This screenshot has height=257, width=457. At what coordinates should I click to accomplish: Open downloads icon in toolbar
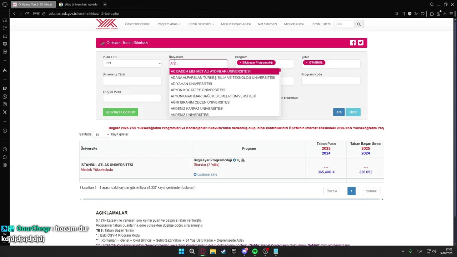(x=445, y=14)
